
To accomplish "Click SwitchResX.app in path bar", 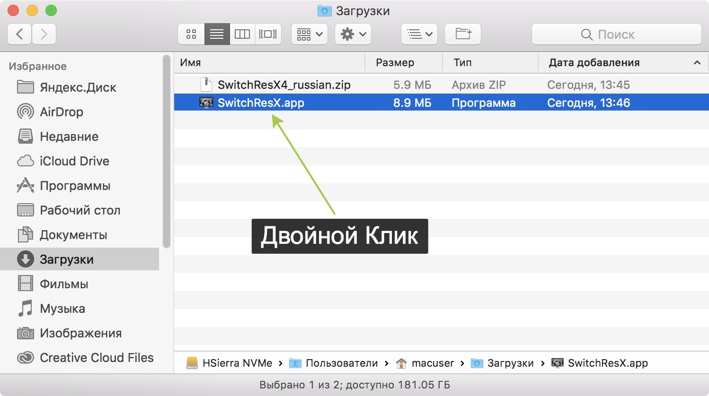I will 600,363.
